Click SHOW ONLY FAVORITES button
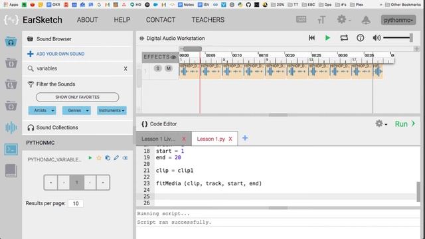Screen dimensions: 425x239 point(77,97)
